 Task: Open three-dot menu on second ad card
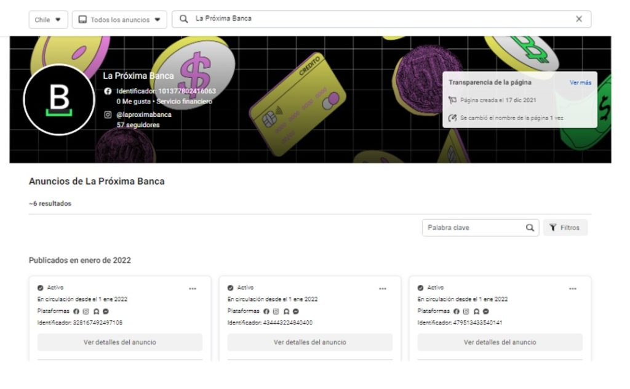pos(383,289)
